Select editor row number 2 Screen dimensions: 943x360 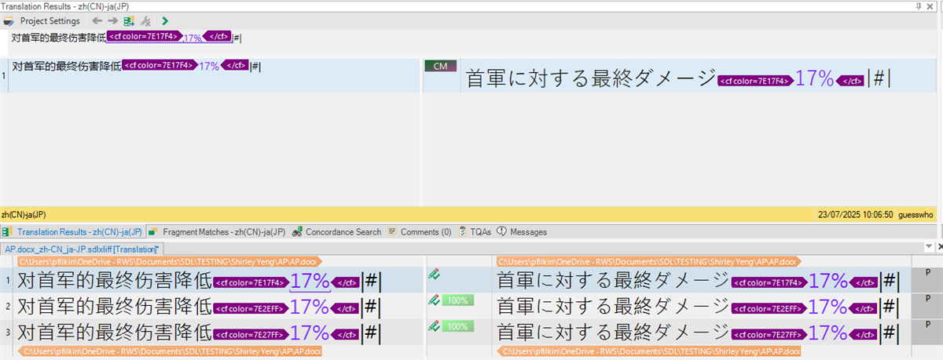(8, 306)
